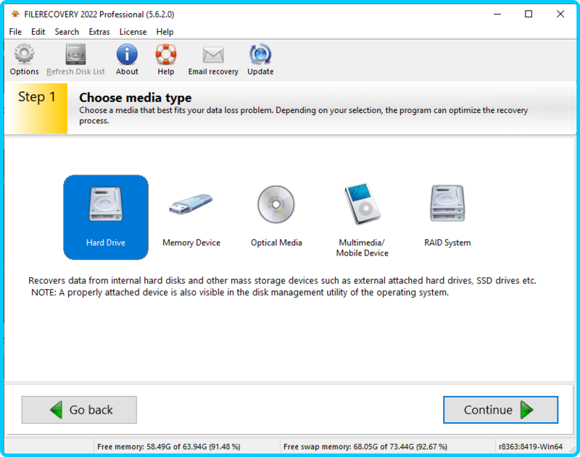This screenshot has height=457, width=580.
Task: Click the FILERECOVERY app icon in title bar
Action: [15, 14]
